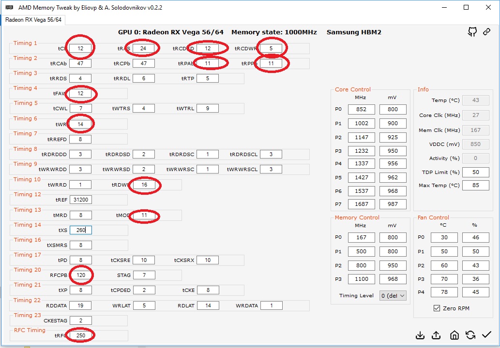
Task: Click the tRDRDSCL value field
Action: 271,154
